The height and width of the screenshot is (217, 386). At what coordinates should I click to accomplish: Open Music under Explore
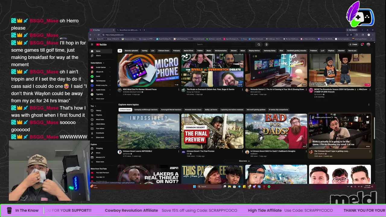tap(101, 153)
